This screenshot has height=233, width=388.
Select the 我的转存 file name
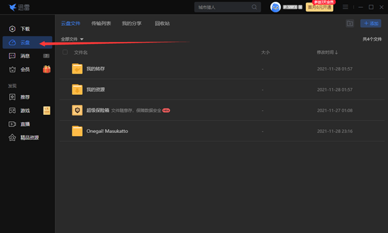click(x=96, y=68)
